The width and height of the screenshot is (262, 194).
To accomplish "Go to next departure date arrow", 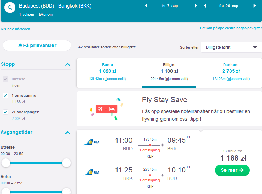I will click(196, 6).
